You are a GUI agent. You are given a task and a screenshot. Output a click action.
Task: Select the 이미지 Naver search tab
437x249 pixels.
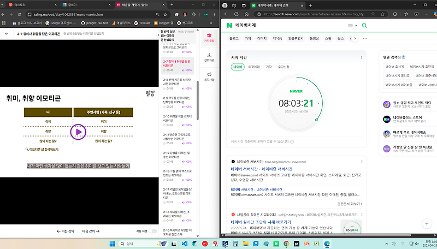[x=262, y=38]
